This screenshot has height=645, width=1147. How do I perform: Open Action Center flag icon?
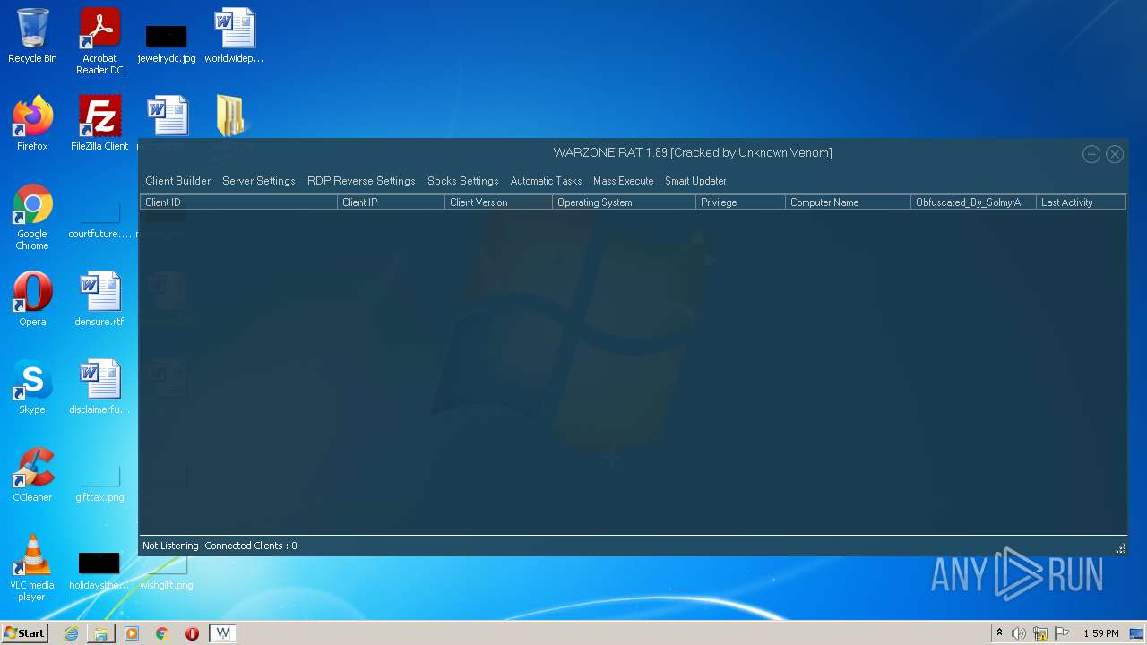1062,633
